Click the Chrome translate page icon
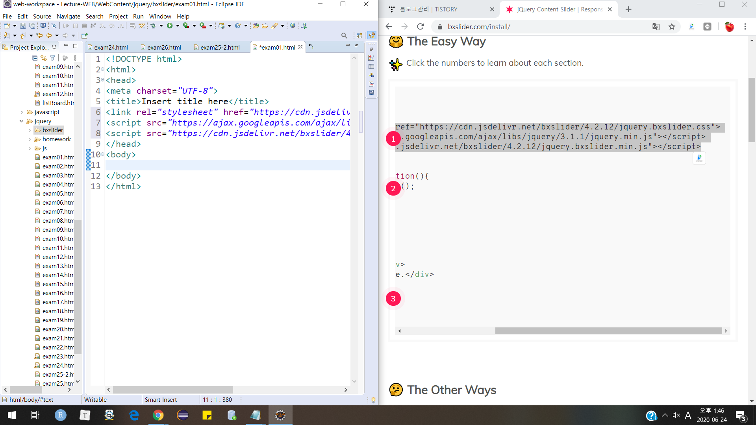The width and height of the screenshot is (756, 425). pos(656,27)
